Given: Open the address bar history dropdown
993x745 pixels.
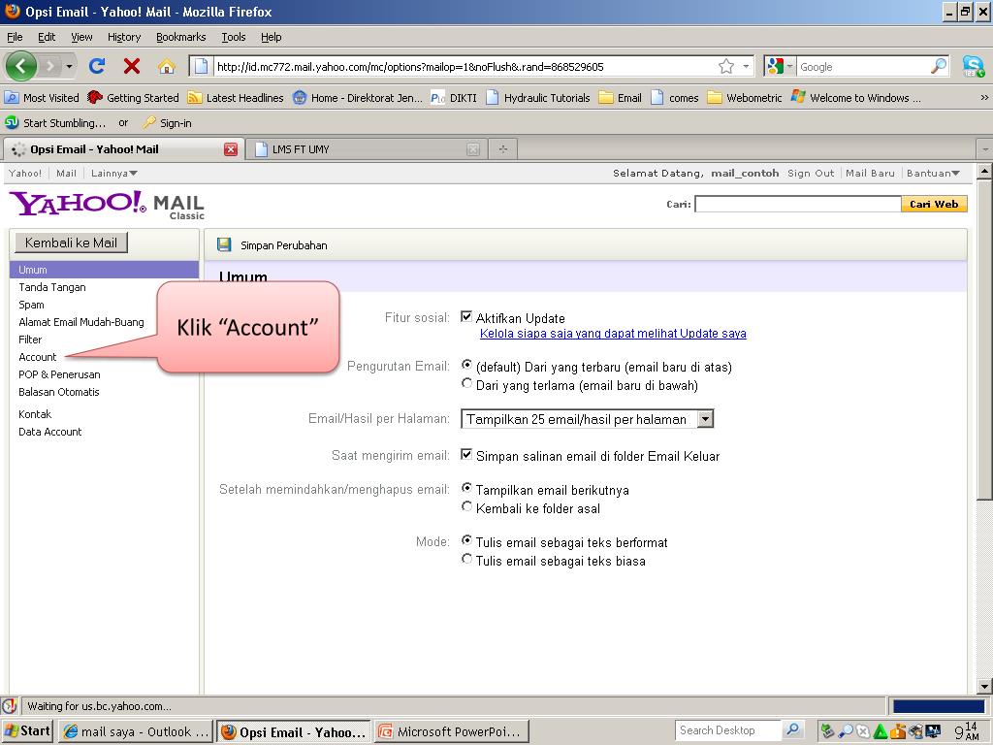Looking at the screenshot, I should coord(746,66).
